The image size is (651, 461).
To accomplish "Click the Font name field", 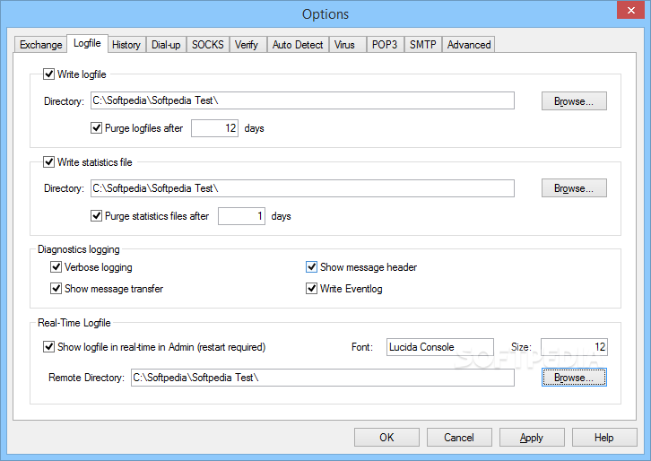I will (439, 347).
